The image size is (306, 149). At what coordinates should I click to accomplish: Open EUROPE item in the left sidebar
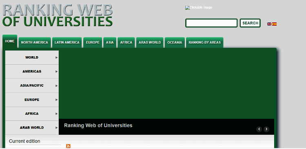32,100
